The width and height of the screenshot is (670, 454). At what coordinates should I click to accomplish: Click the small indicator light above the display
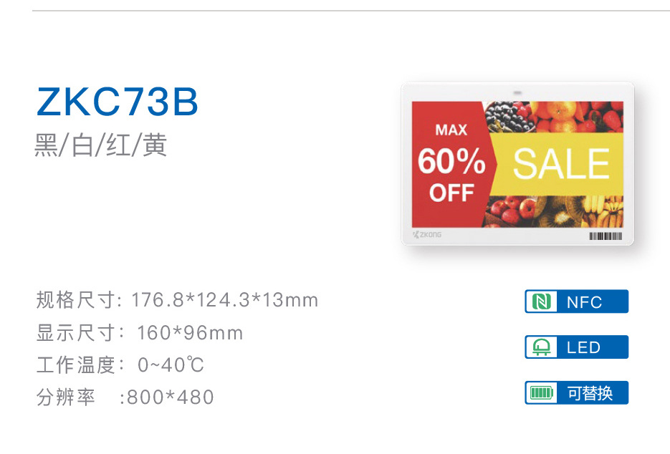(x=517, y=92)
